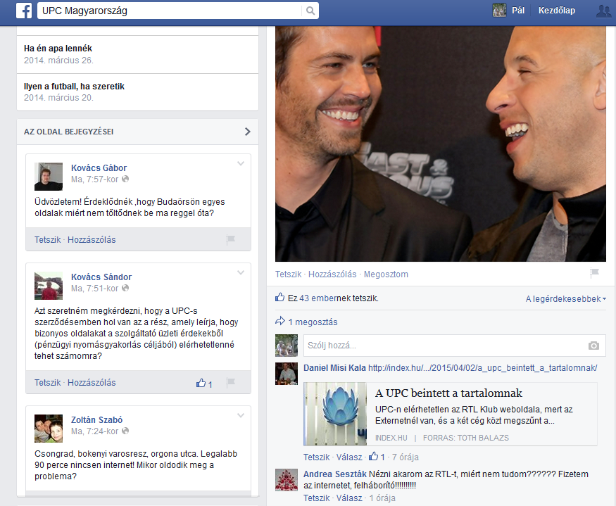Click Hozzászólás under the photo post
Screen dimensions: 616x506
[x=332, y=274]
